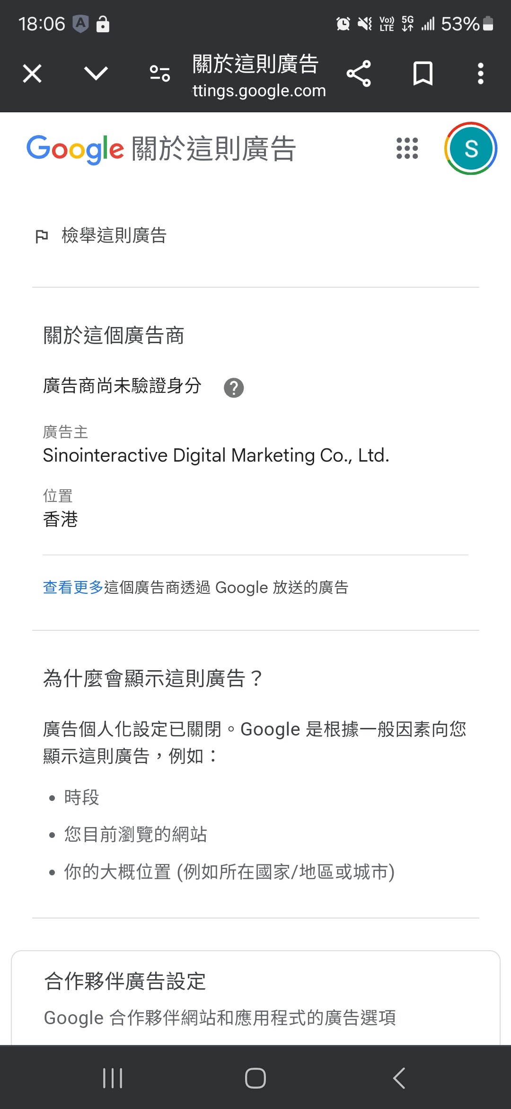Open the ad settings tune icon
Viewport: 511px width, 1109px height.
160,73
